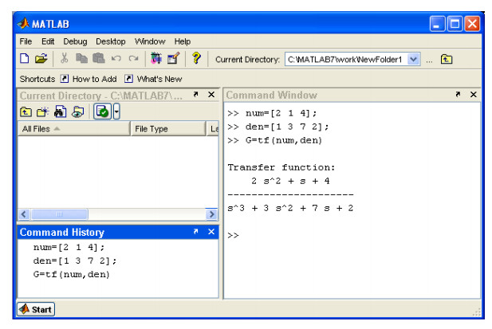Sort by the File Type column header
Viewport: 492px width, 329px height.
(x=168, y=129)
